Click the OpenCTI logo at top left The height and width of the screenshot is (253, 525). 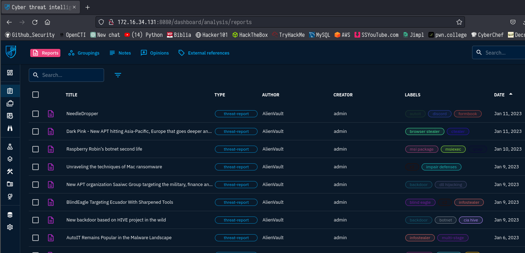point(11,52)
